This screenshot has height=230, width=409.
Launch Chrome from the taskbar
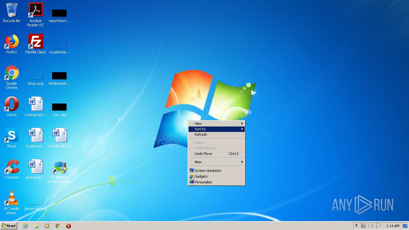point(58,226)
